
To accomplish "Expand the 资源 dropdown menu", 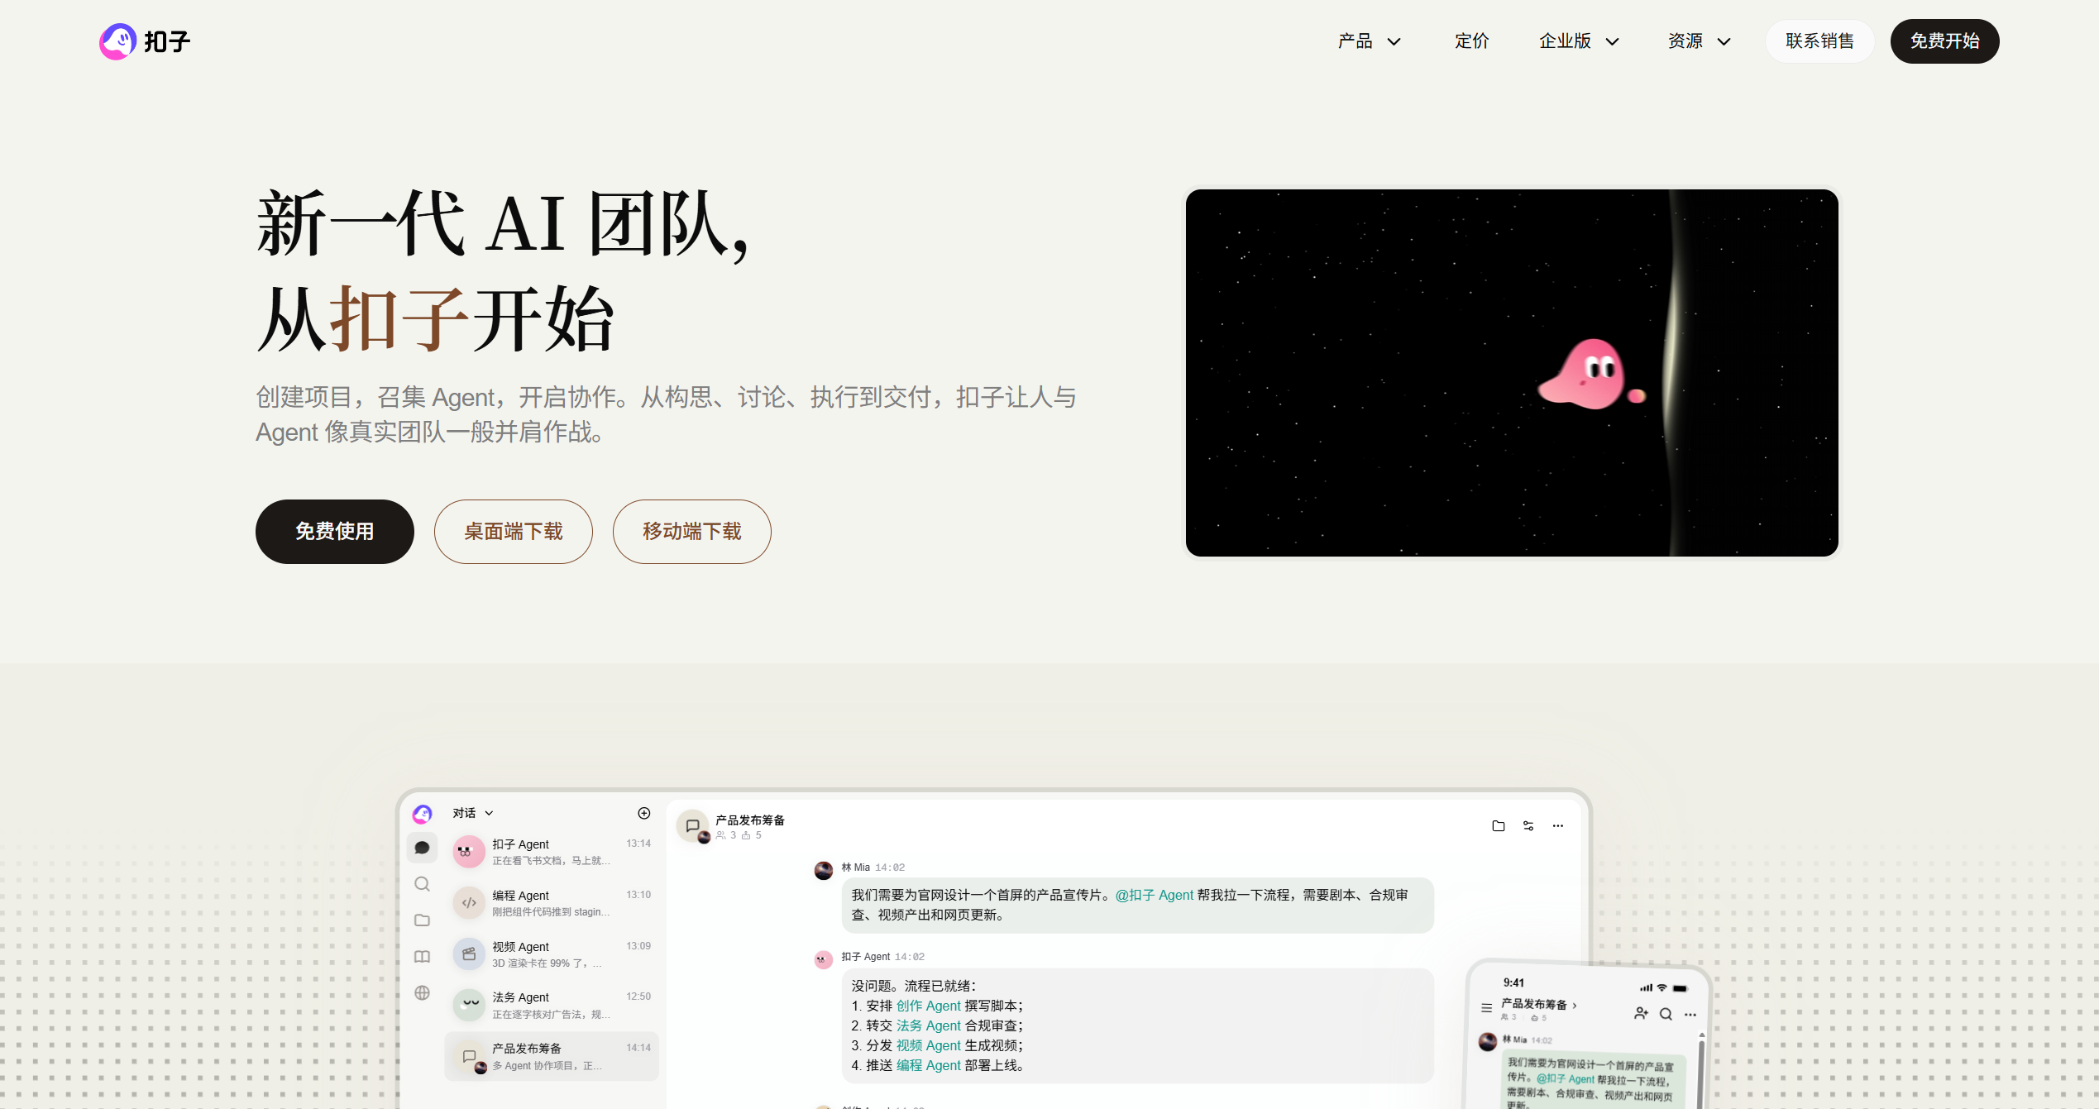I will pyautogui.click(x=1700, y=41).
